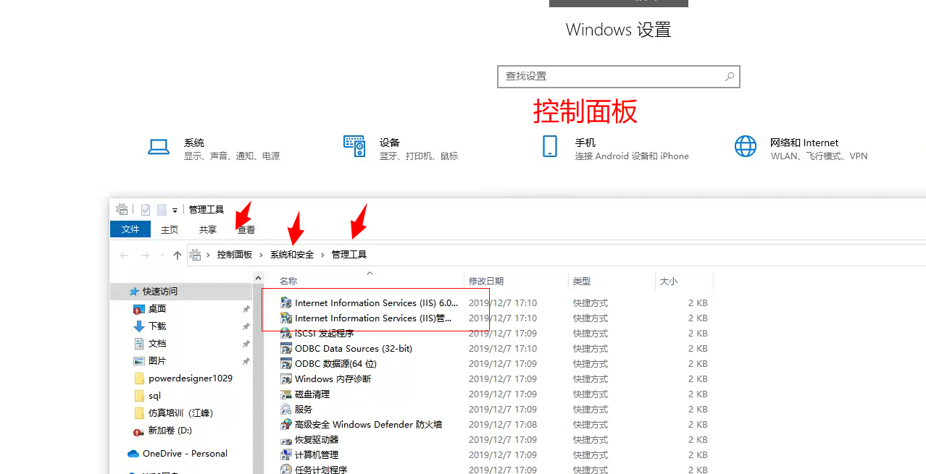The width and height of the screenshot is (926, 474).
Task: Click the 管理工具 breadcrumb in address bar
Action: tap(349, 255)
